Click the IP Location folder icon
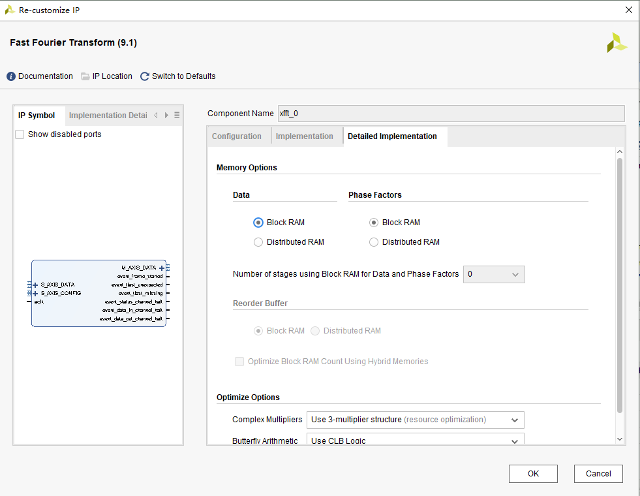This screenshot has height=496, width=640. click(85, 76)
